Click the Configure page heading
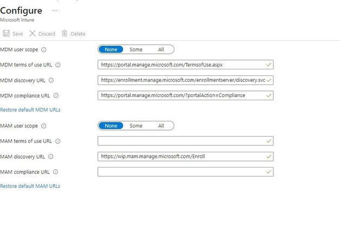 click(21, 11)
